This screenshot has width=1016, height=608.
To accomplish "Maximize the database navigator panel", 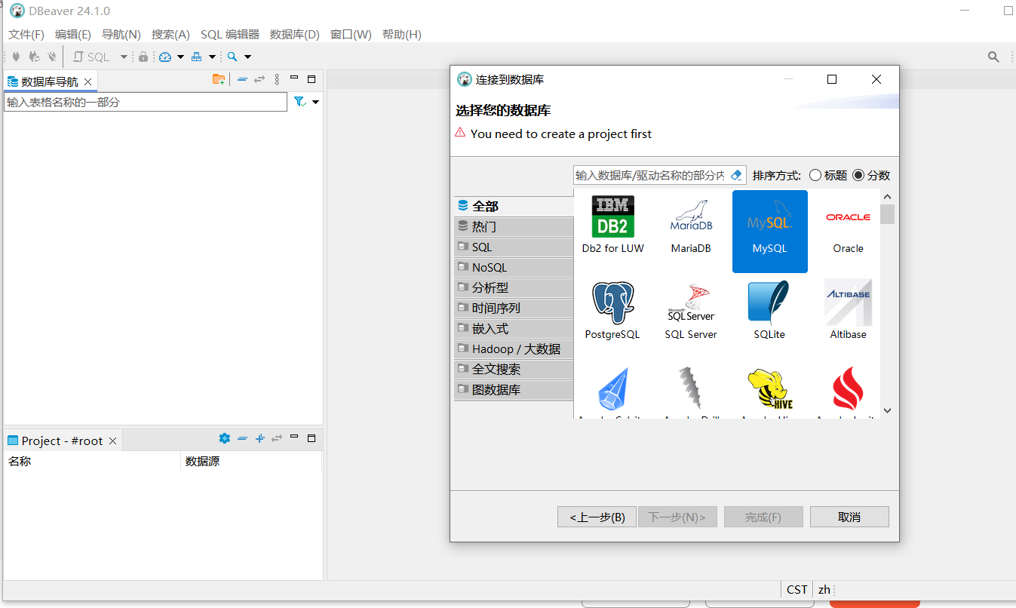I will (x=312, y=78).
